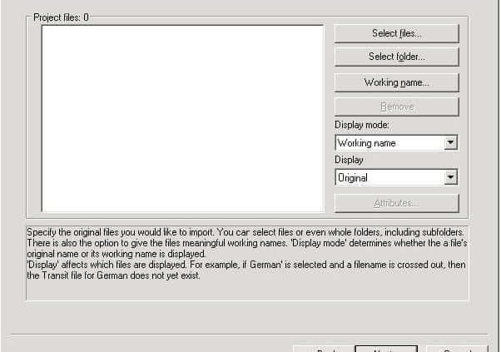
Task: Click the greyed-out Remove button
Action: (x=396, y=107)
